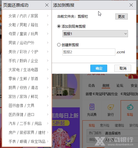Image resolution: width=138 pixels, height=148 pixels.
Task: Expand arrow beside 图书音像 / 文具
Action: click(48, 105)
